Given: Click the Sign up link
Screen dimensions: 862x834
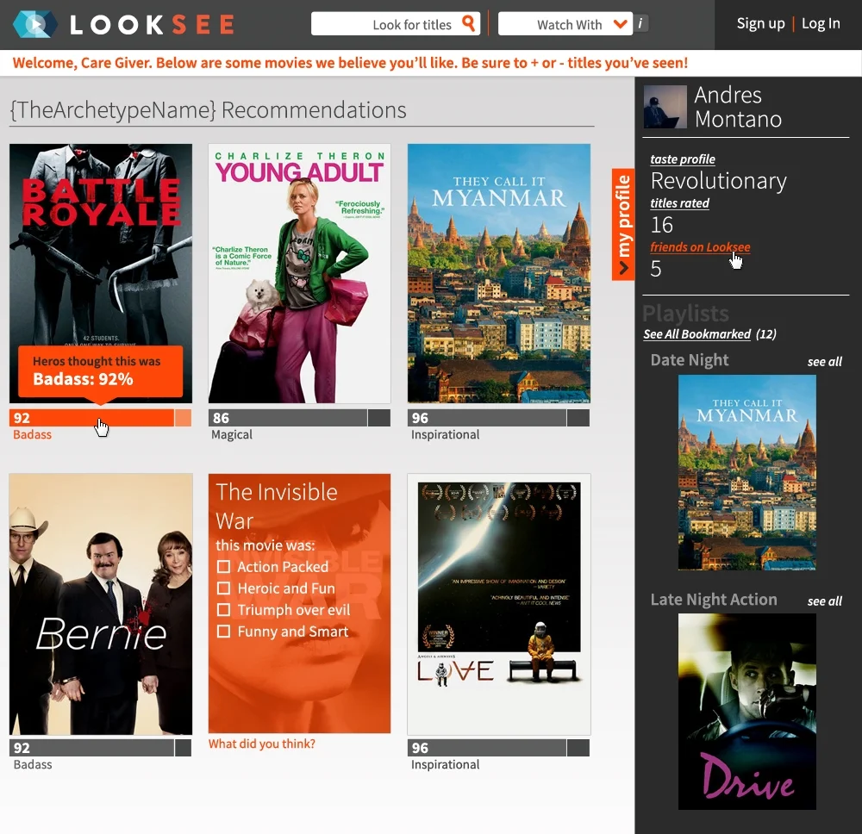Looking at the screenshot, I should [x=760, y=23].
